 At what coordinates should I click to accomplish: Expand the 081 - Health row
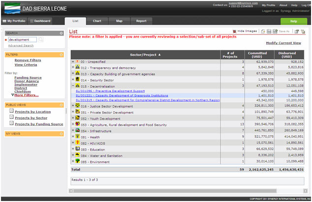point(73,136)
